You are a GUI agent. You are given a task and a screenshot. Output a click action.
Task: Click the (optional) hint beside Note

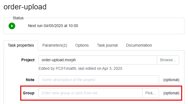[x=171, y=80]
